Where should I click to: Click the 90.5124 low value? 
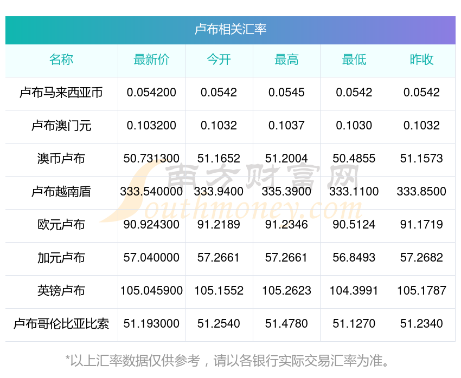click(x=354, y=225)
